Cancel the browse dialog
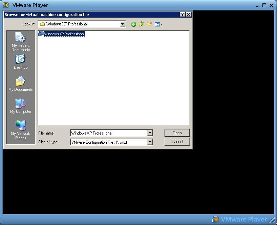 [x=177, y=142]
